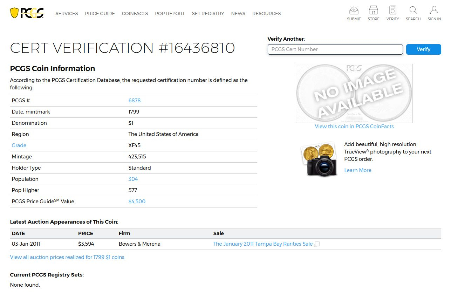Viewport: 451px width, 293px height.
Task: Click the copy icon beside Tampa Bay sale
Action: coord(317,244)
